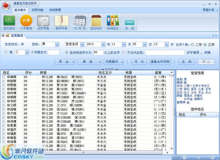Switch to the 实用功能 ribbon tab
Screen dimensions: 220x160
coord(37,10)
